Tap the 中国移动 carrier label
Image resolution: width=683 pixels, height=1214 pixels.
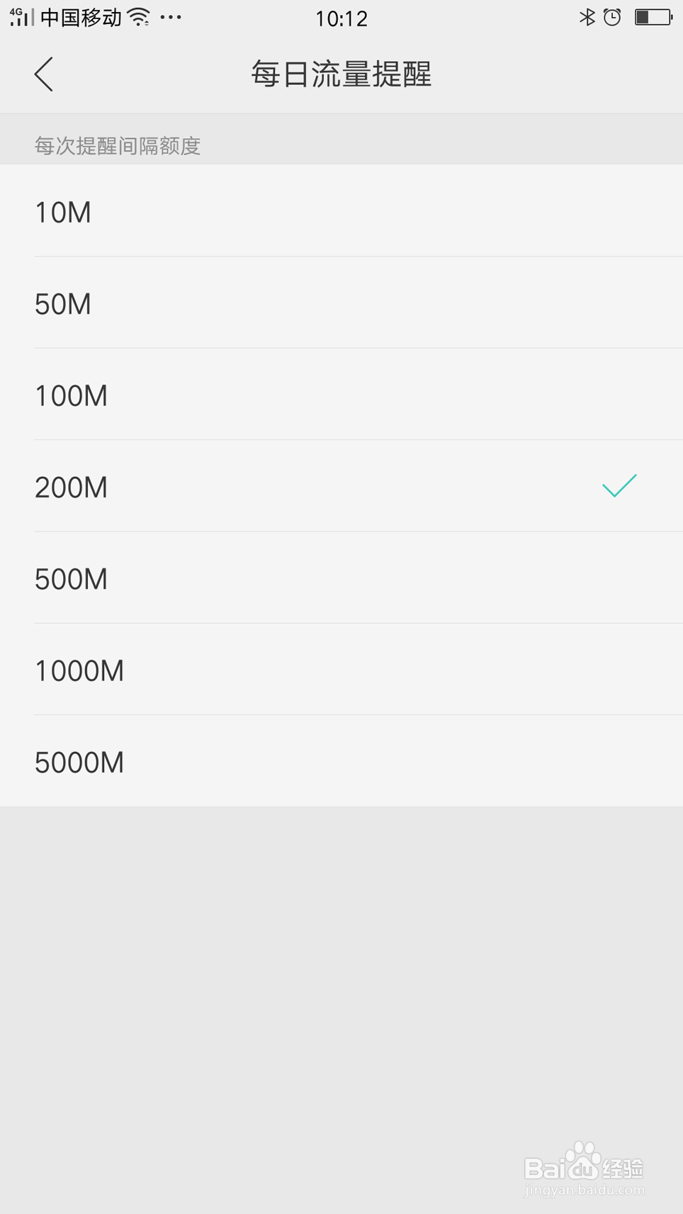click(x=81, y=17)
